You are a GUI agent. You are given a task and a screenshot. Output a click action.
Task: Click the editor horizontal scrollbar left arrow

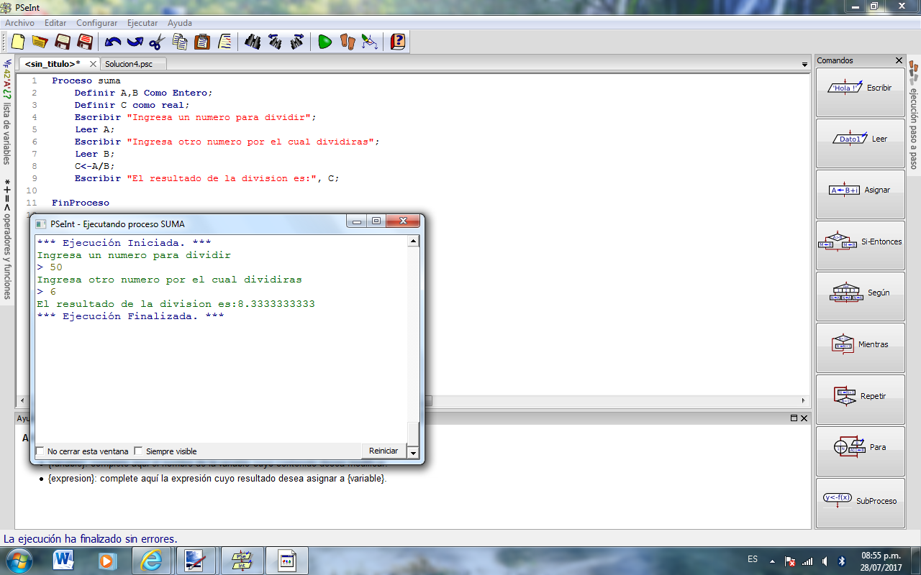click(x=21, y=400)
